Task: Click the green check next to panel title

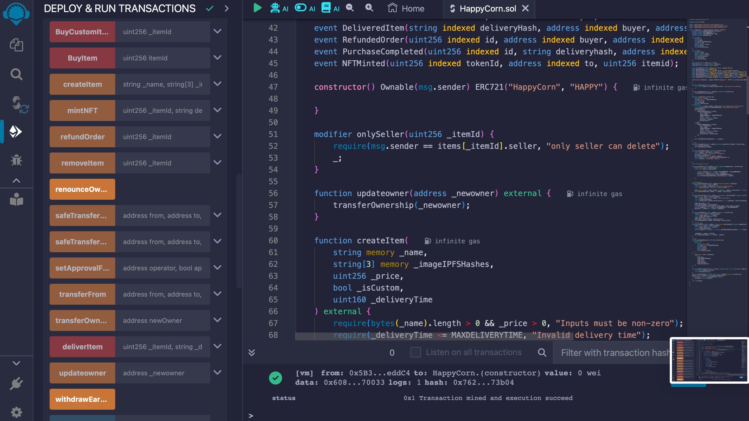Action: pyautogui.click(x=210, y=8)
